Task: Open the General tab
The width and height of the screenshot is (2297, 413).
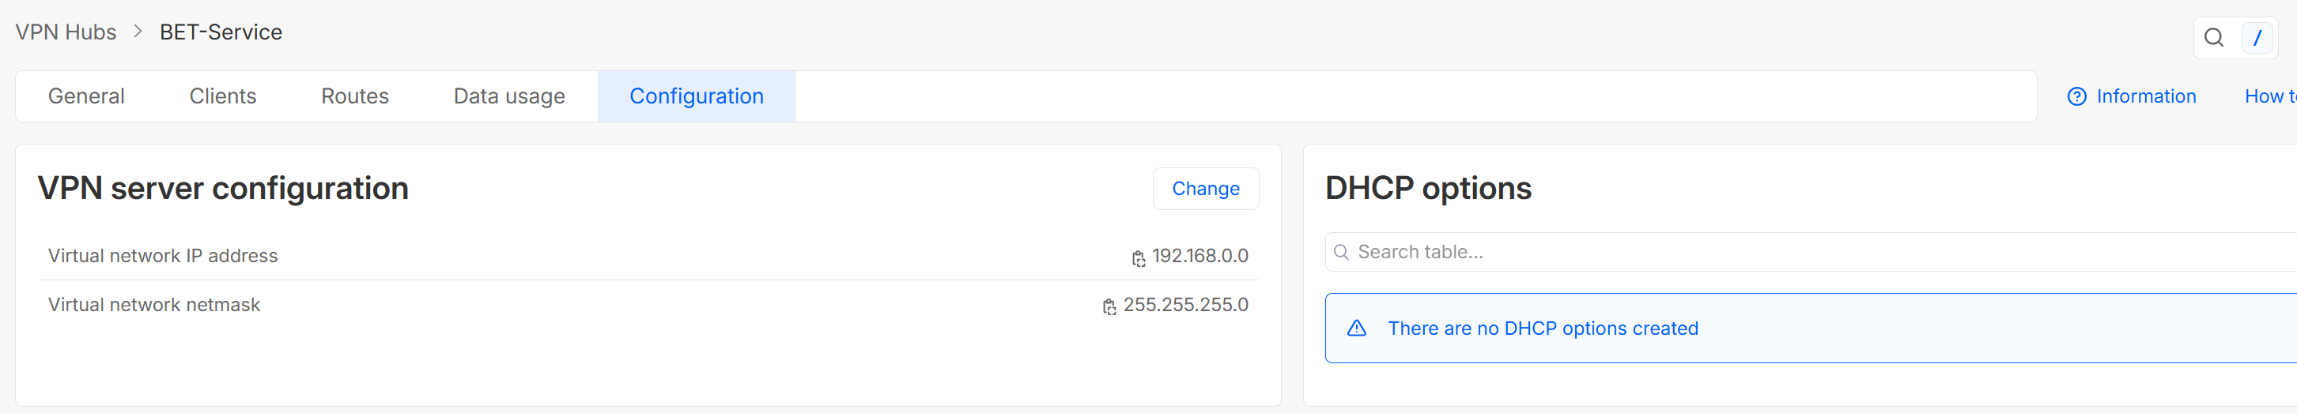Action: (86, 96)
